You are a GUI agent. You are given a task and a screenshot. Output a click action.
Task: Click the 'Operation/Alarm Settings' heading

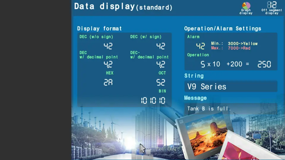click(223, 28)
